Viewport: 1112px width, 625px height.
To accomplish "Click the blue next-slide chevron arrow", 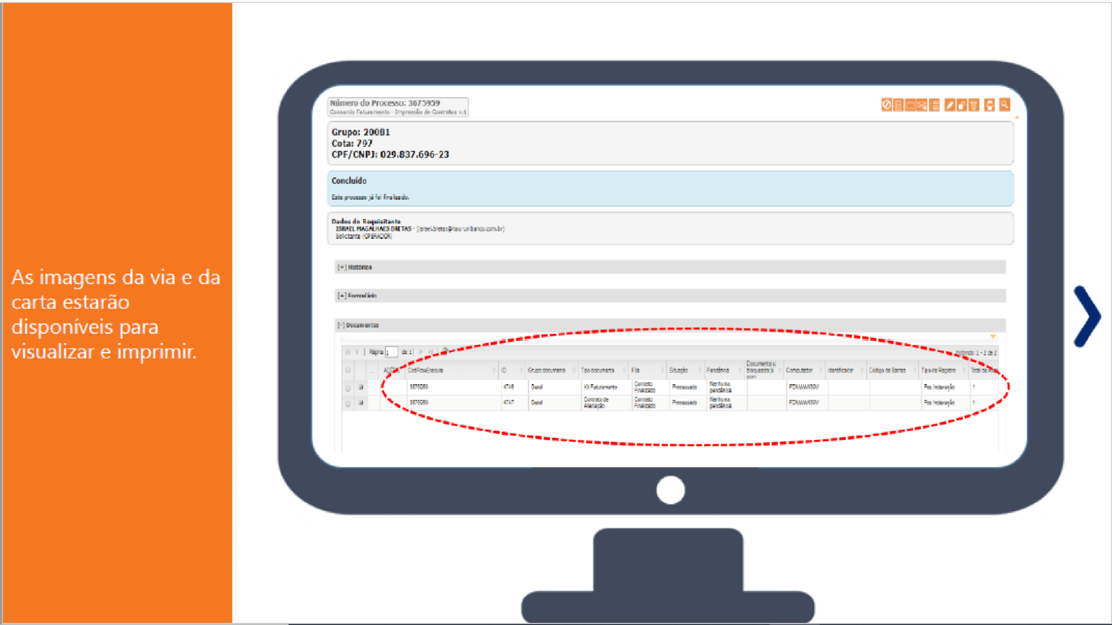I will pos(1087,316).
